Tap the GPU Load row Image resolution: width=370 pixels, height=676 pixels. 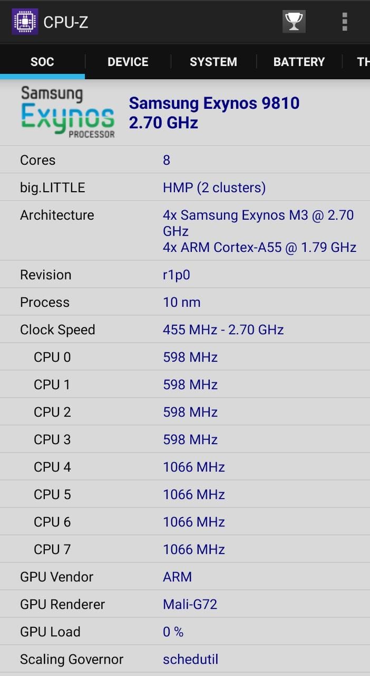[185, 632]
